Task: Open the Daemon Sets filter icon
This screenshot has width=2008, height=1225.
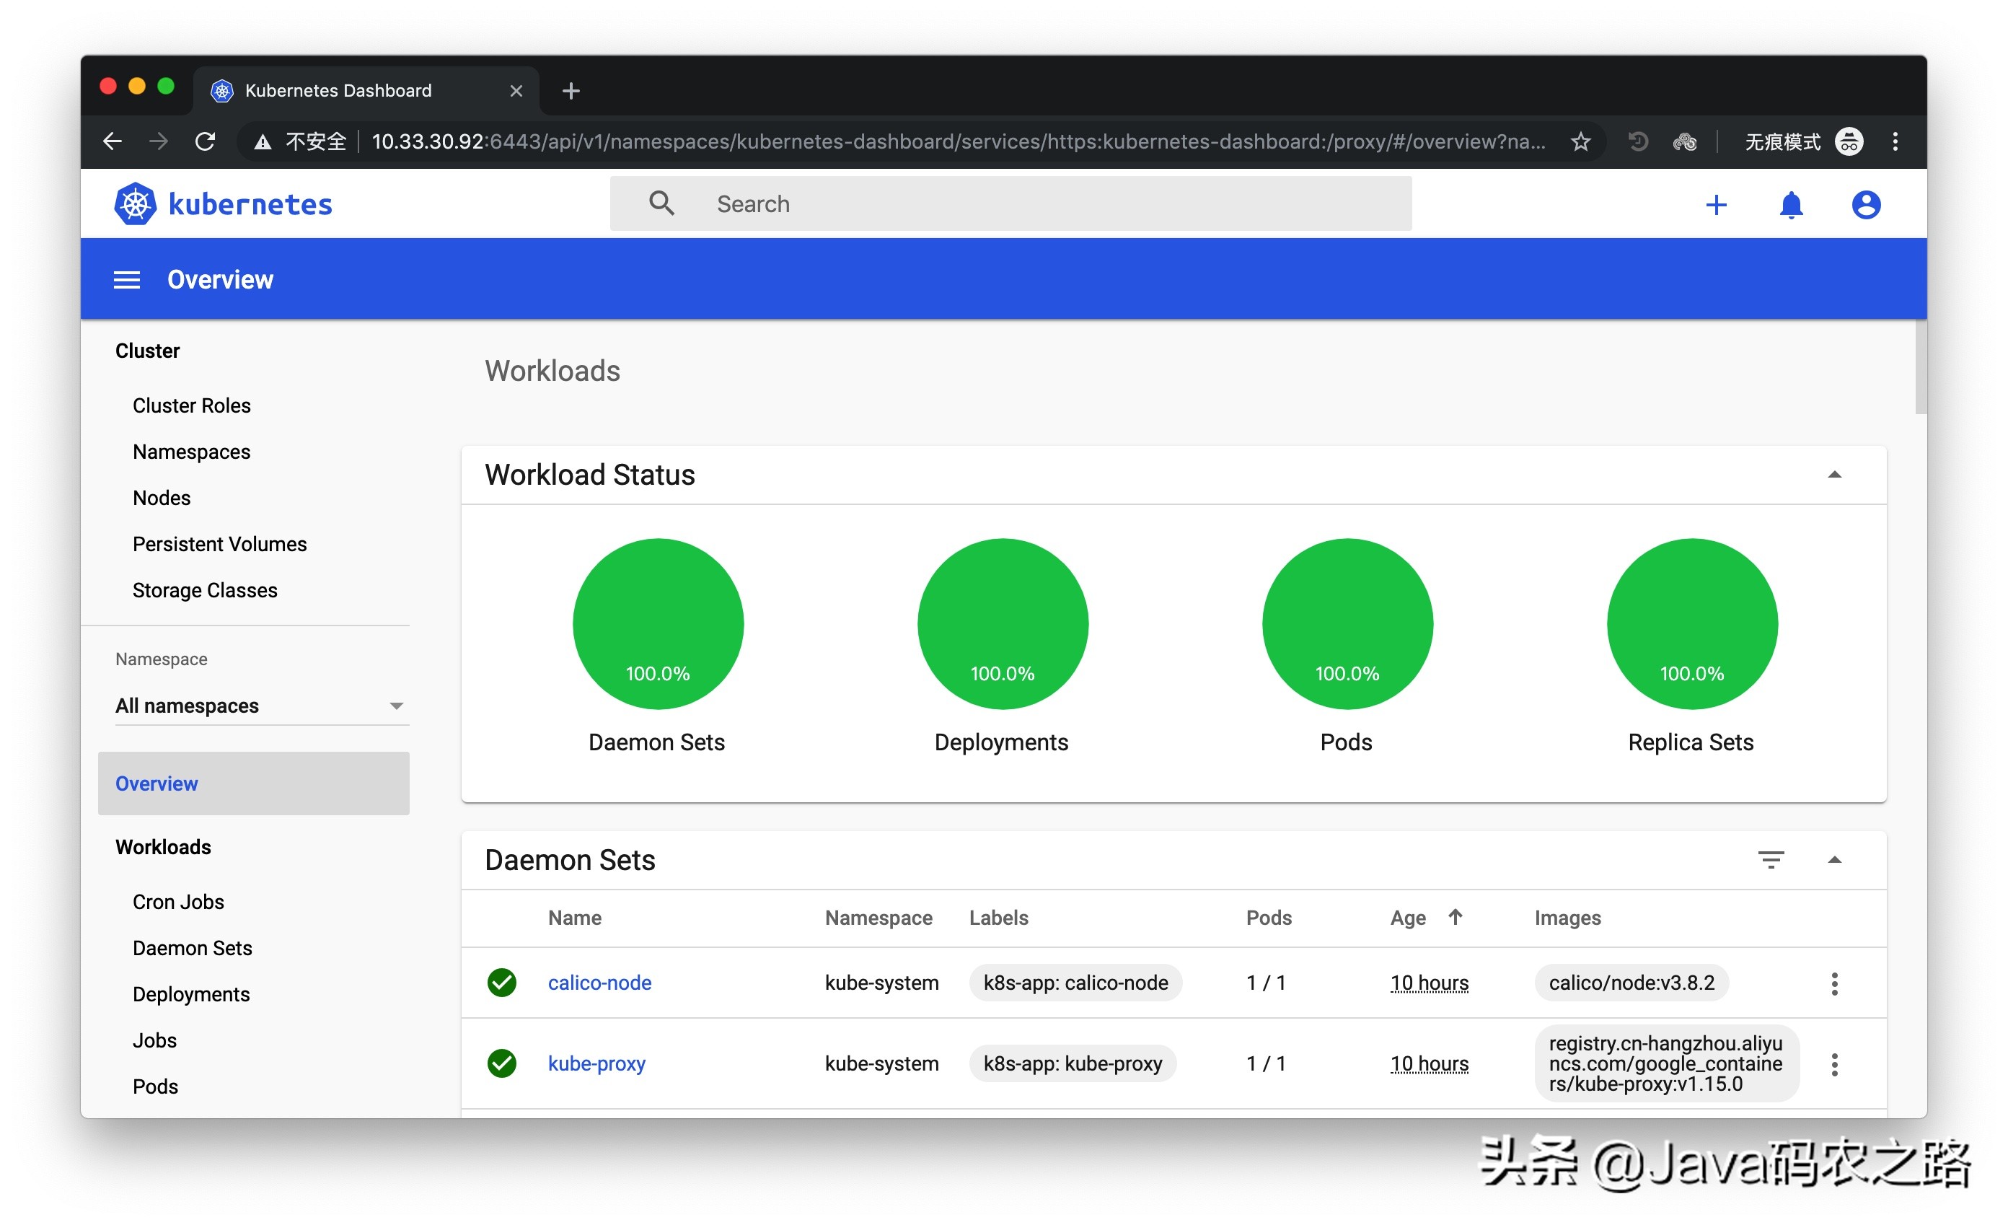Action: tap(1772, 860)
